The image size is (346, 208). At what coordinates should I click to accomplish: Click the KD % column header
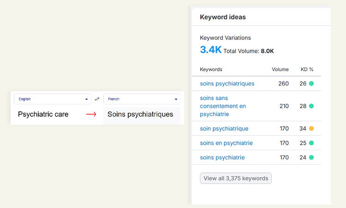point(307,69)
